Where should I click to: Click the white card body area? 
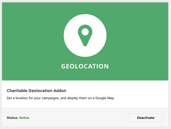pos(85,94)
